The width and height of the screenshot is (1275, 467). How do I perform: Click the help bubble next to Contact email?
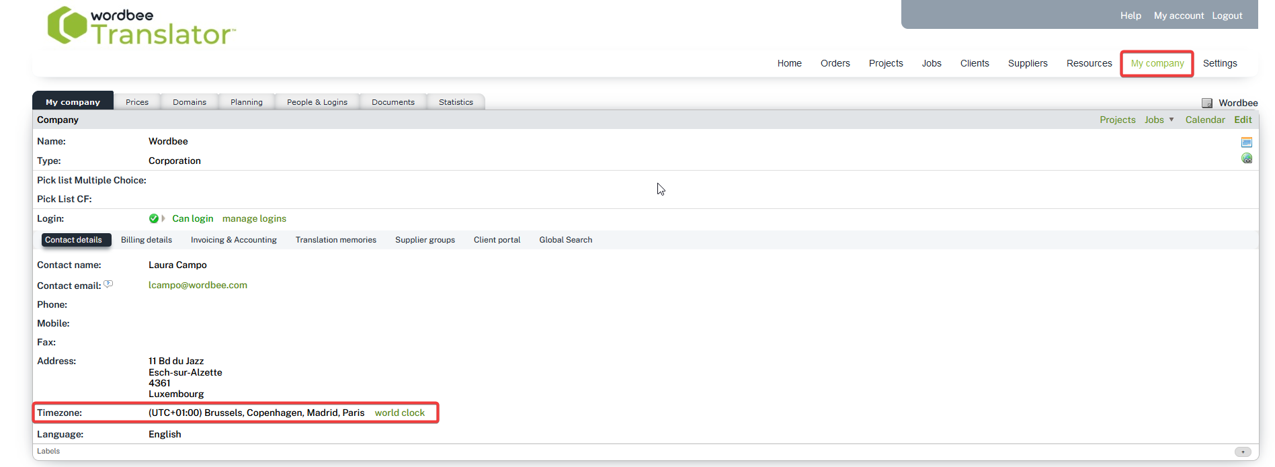(x=108, y=284)
